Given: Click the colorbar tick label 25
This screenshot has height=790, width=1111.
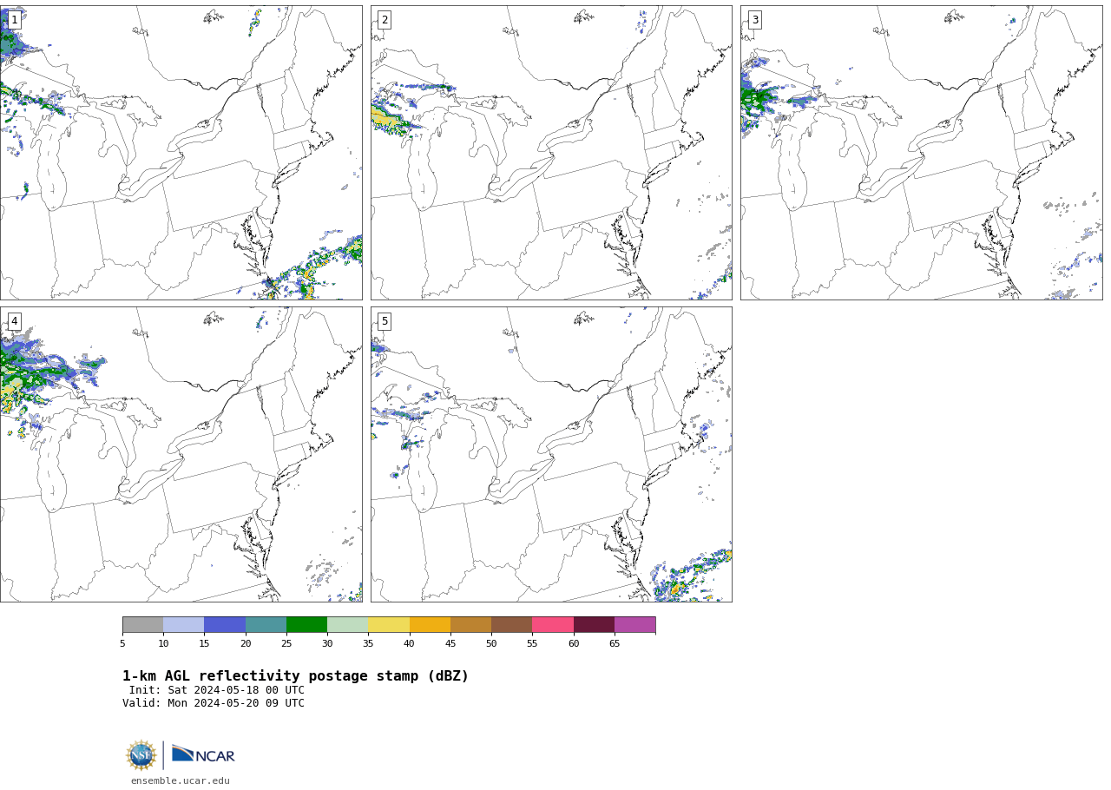Looking at the screenshot, I should coord(286,643).
